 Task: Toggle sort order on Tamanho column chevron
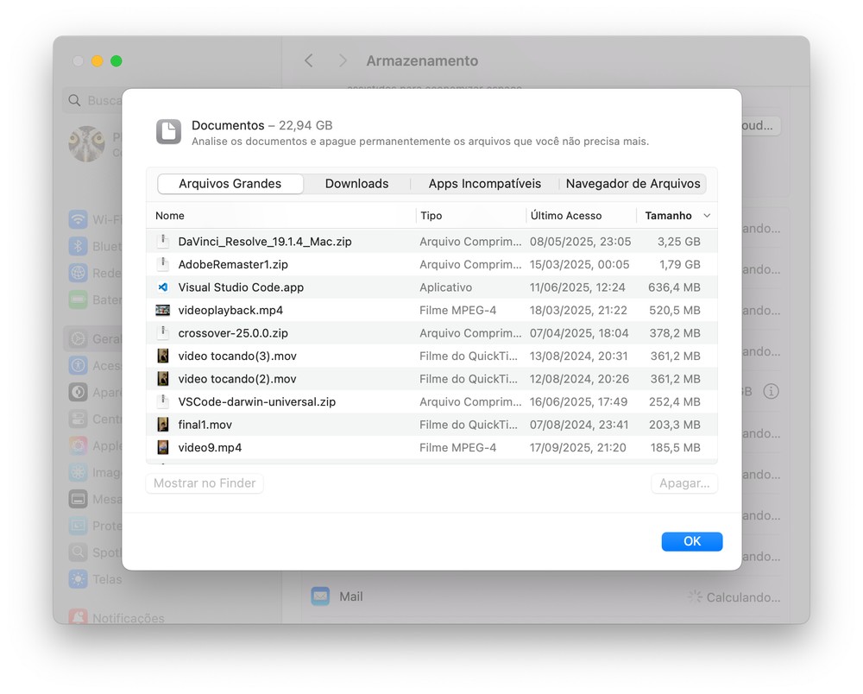coord(707,216)
